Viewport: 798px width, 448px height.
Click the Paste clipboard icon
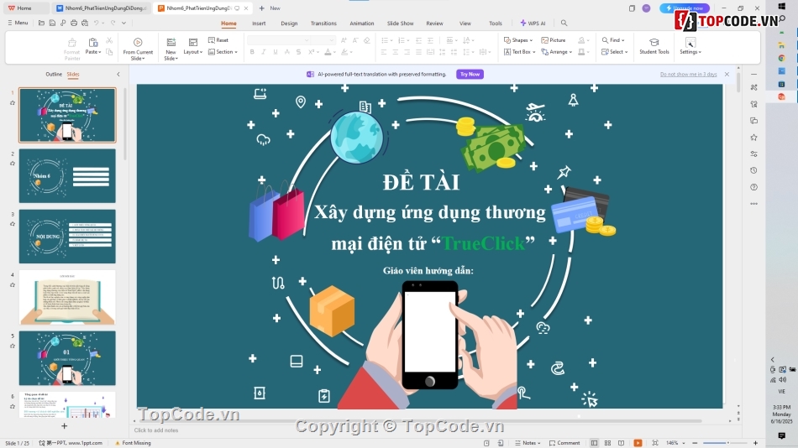point(92,42)
